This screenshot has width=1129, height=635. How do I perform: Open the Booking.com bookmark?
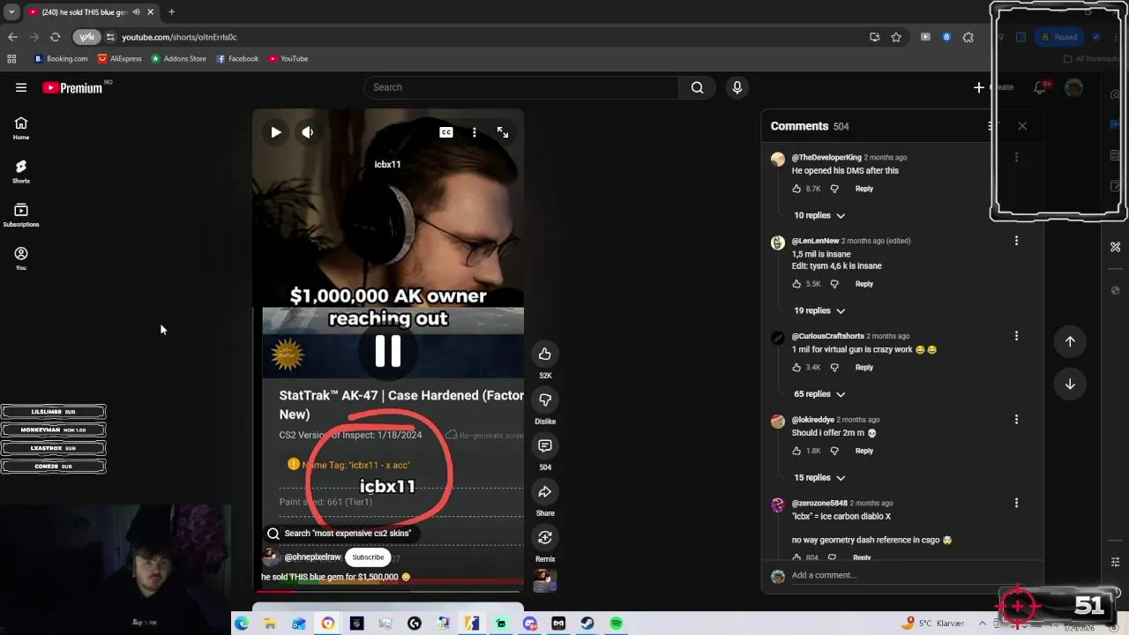point(61,59)
